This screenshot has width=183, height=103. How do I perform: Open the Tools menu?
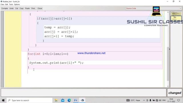(x=11, y=5)
